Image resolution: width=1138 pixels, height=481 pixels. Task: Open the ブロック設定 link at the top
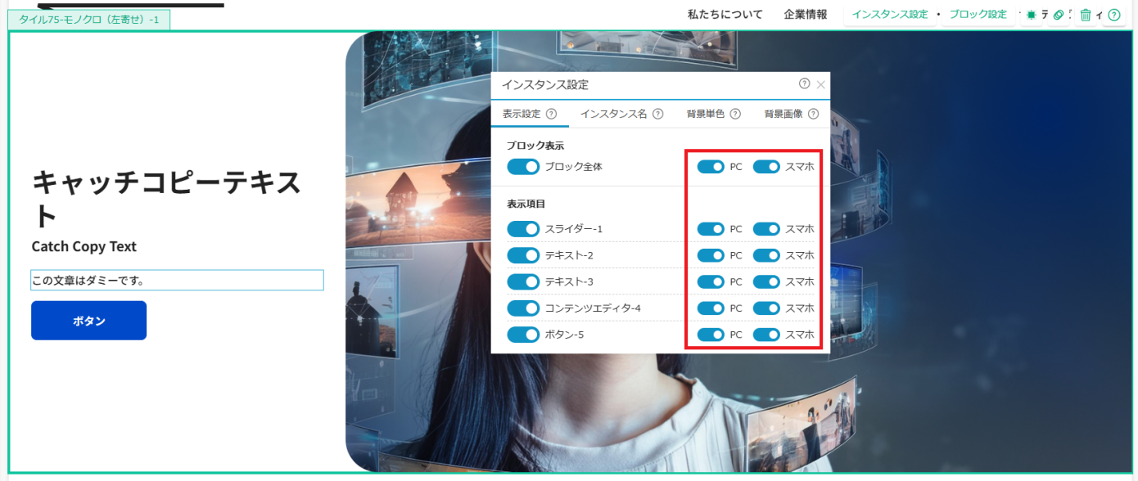click(978, 14)
